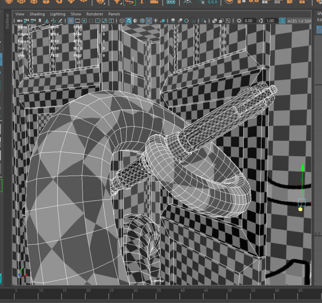The height and width of the screenshot is (303, 322).
Task: Toggle Smooth Shade All cube icon
Action: click(129, 21)
